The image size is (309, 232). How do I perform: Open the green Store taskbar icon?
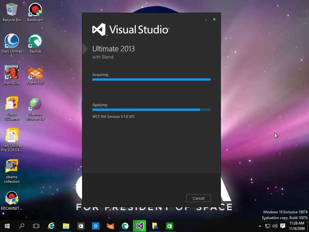(170, 226)
